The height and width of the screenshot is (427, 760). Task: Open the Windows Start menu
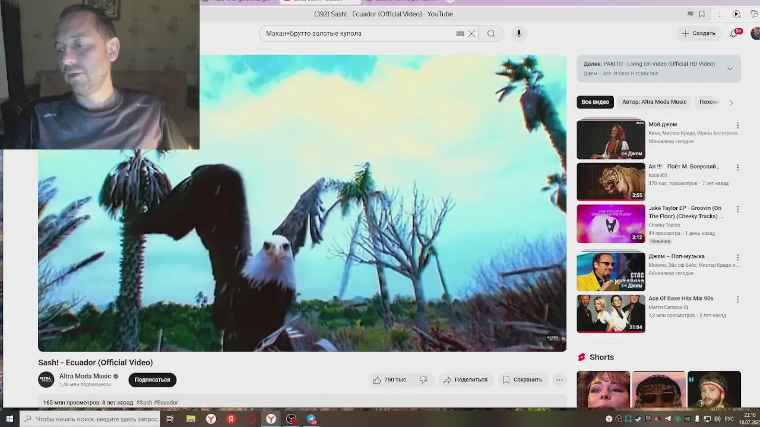point(9,419)
